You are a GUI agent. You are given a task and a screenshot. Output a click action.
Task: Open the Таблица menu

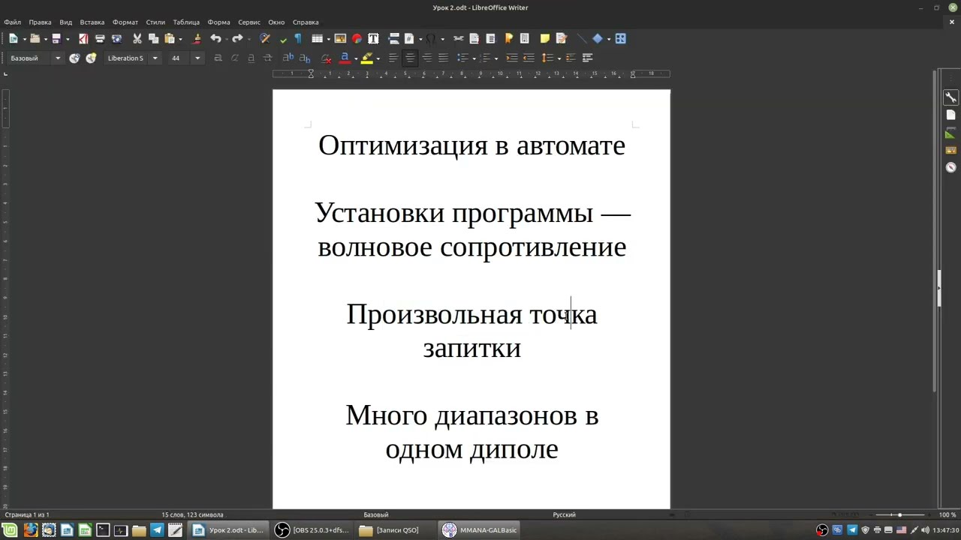coord(186,22)
